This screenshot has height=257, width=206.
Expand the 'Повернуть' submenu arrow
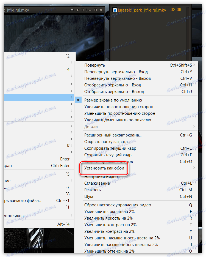[x=194, y=65]
